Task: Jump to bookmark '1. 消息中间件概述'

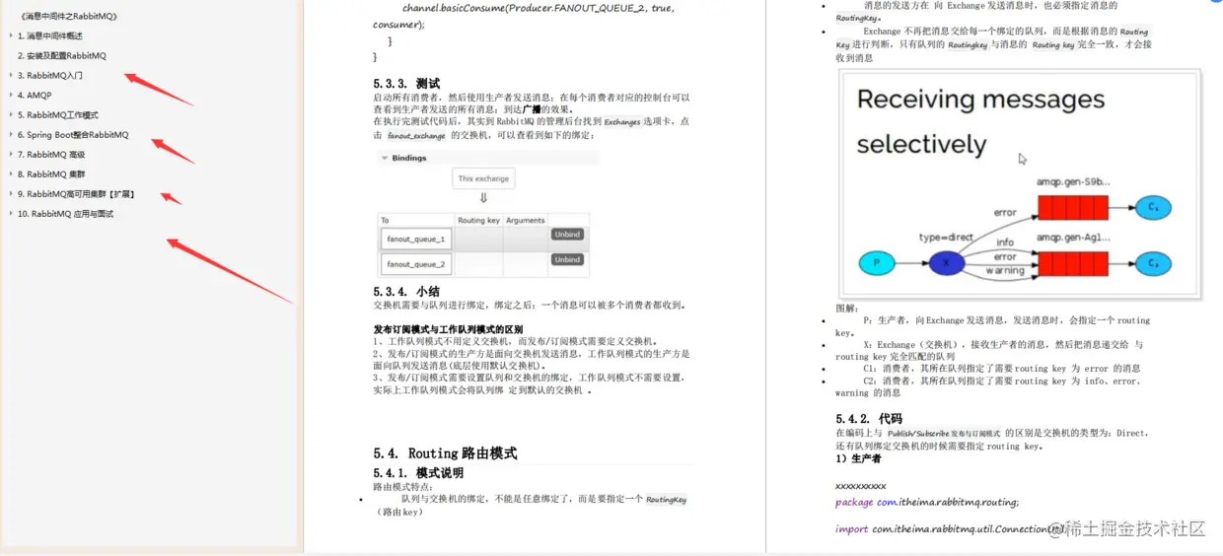Action: tap(50, 36)
